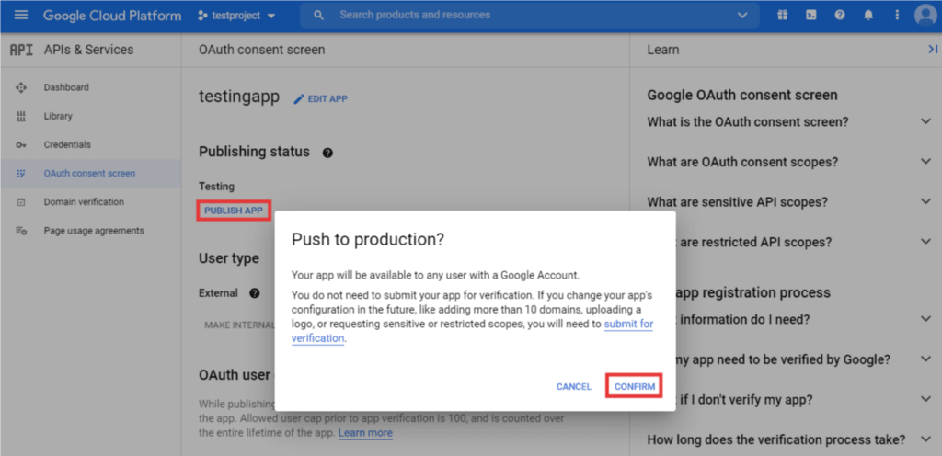Open the user account avatar
Viewport: 942px width, 456px height.
click(925, 16)
